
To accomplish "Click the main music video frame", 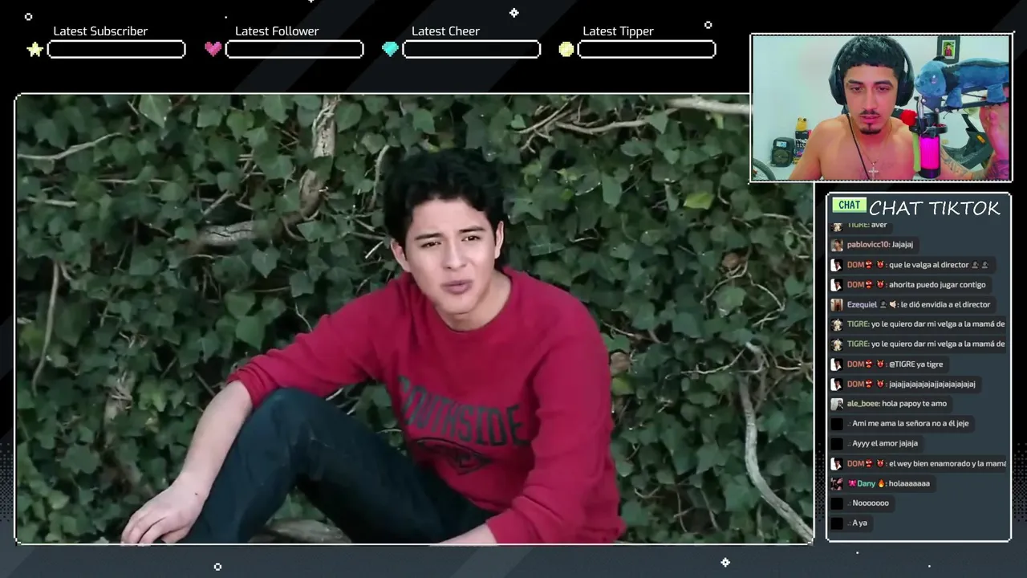I will [414, 320].
